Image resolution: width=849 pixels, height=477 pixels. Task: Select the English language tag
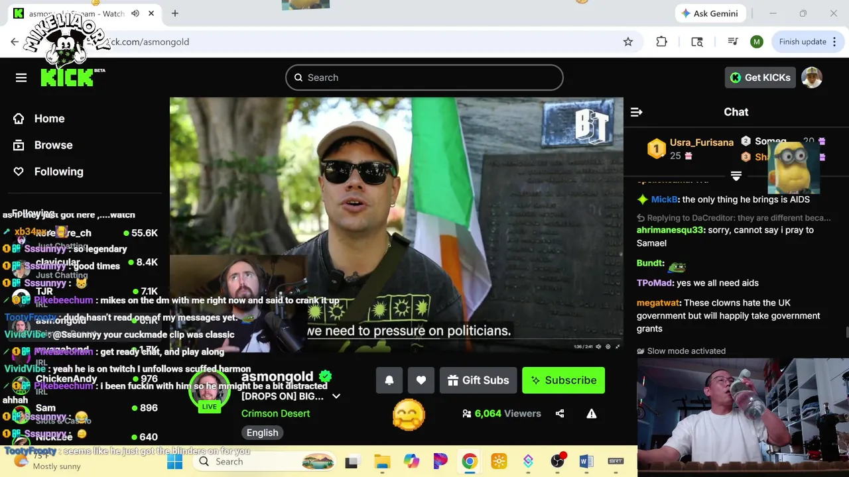coord(263,433)
